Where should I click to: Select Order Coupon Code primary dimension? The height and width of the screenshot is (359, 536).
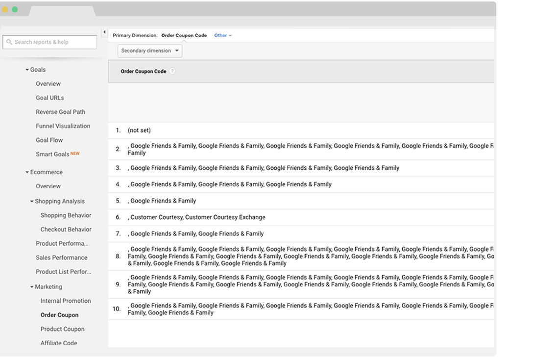184,35
